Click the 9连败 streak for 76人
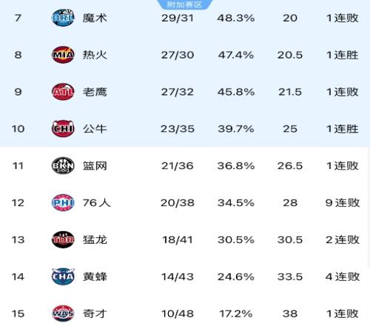This screenshot has width=370, height=326. pyautogui.click(x=343, y=203)
